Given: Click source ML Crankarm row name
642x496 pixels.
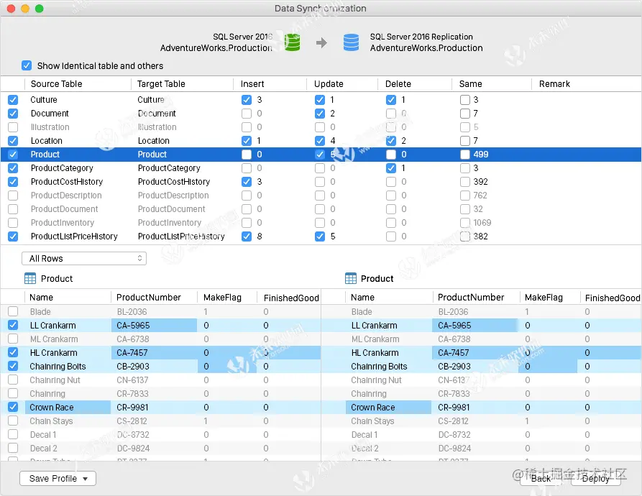Looking at the screenshot, I should [54, 339].
